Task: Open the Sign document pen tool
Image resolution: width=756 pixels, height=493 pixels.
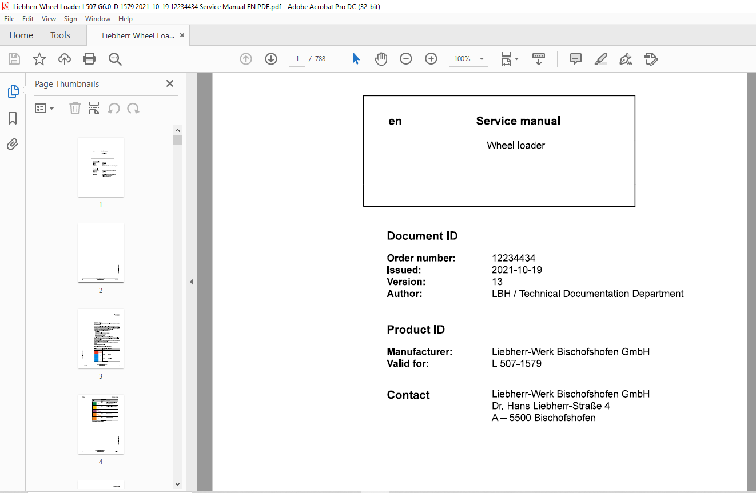Action: [626, 59]
